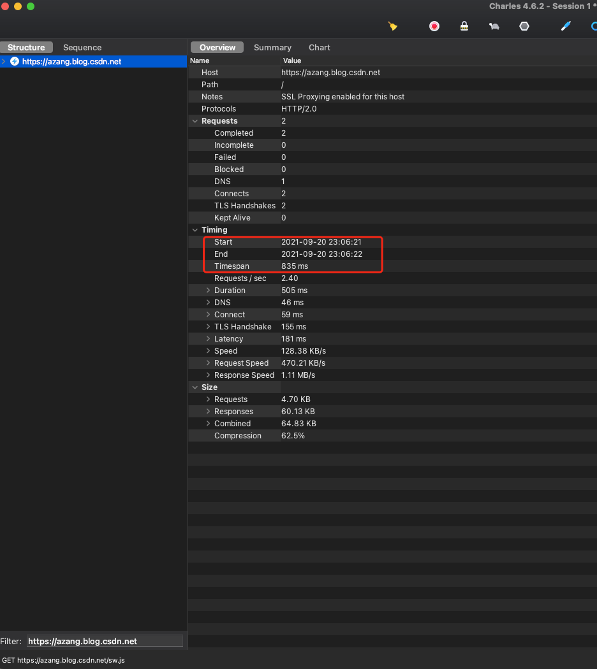Image resolution: width=597 pixels, height=669 pixels.
Task: Collapse the Size section
Action: pos(195,387)
